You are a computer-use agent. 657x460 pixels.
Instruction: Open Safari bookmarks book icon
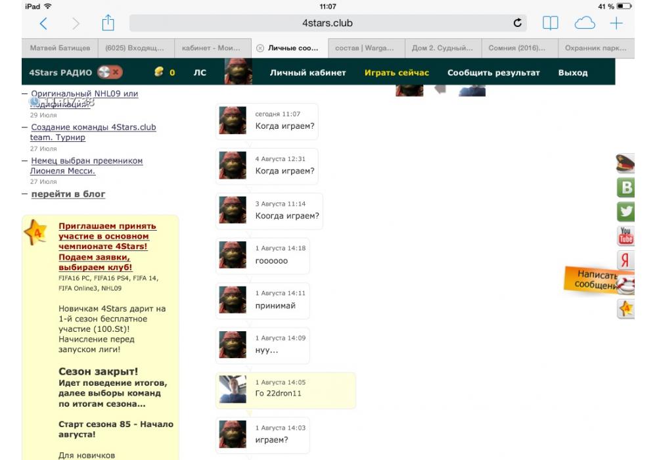(x=550, y=23)
